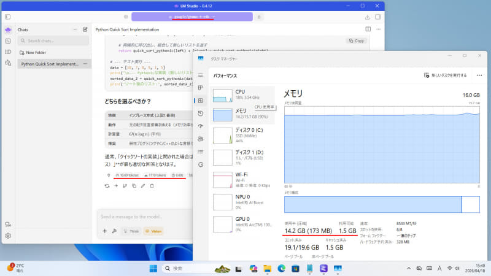Viewport: 491px width, 276px height.
Task: Open Services page in Task Manager
Action: [x=201, y=164]
